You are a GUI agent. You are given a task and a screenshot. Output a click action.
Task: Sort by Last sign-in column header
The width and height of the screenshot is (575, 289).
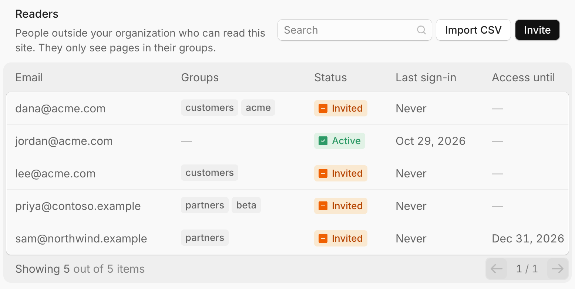tap(426, 78)
